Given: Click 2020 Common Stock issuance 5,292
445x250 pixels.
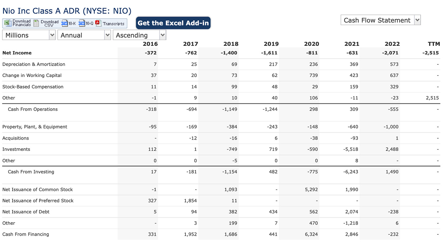Looking at the screenshot, I should pyautogui.click(x=311, y=190).
